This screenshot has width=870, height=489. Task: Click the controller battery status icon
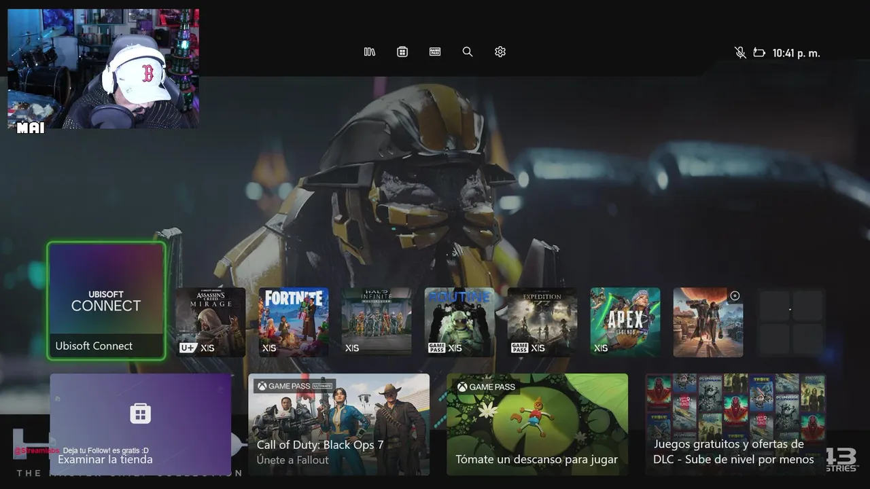759,52
